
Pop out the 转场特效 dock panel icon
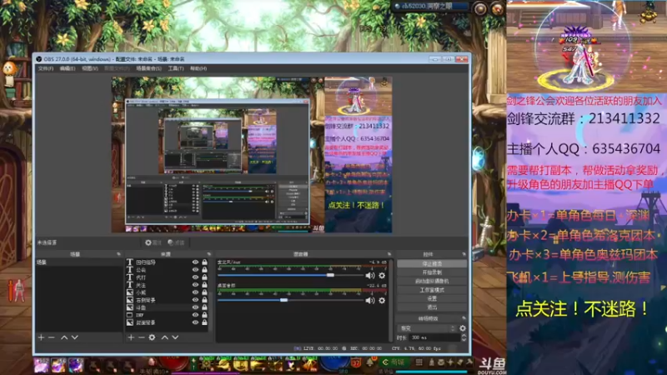click(464, 318)
